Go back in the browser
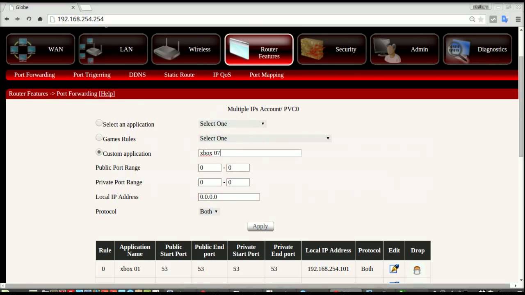Screen dimensions: 525x295 click(x=7, y=19)
